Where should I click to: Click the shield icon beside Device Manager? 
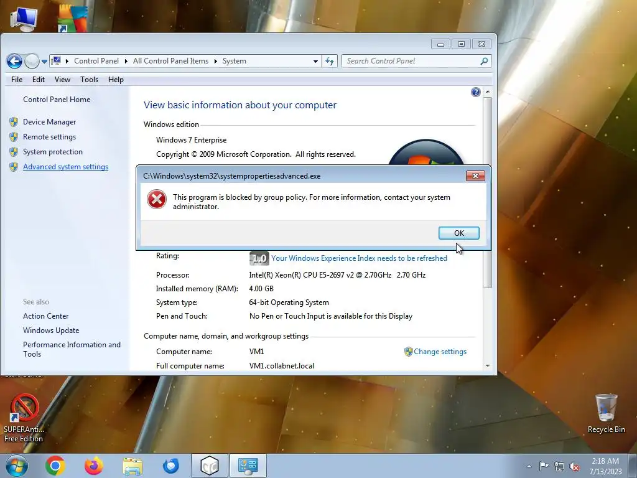(x=14, y=122)
